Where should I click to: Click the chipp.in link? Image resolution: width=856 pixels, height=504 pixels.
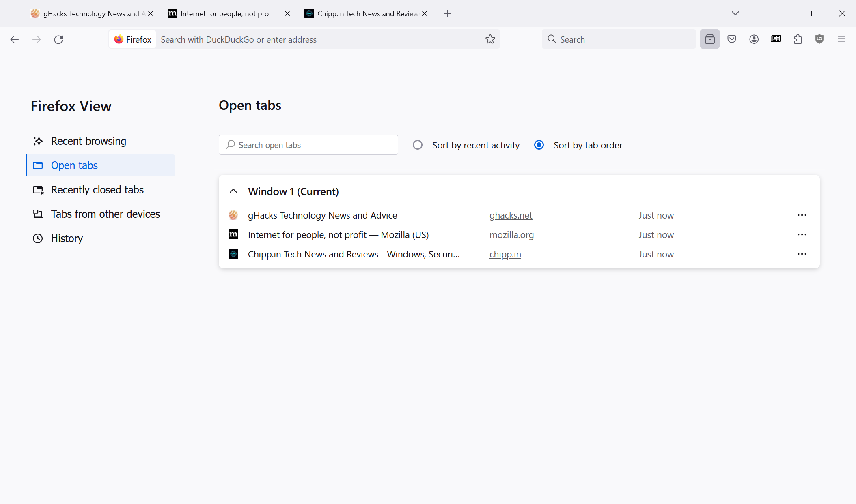tap(505, 254)
